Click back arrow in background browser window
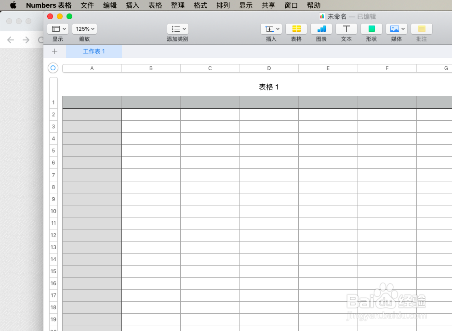This screenshot has height=331, width=452. click(x=11, y=40)
